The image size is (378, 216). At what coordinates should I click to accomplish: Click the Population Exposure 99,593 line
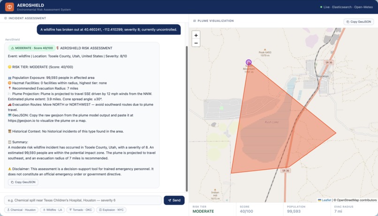(x=51, y=77)
